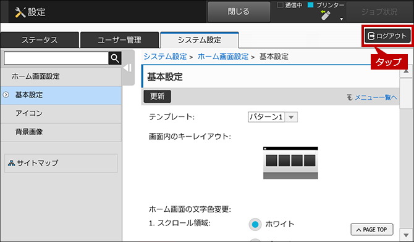
Task: Click the PAGE TOP button
Action: pyautogui.click(x=372, y=230)
